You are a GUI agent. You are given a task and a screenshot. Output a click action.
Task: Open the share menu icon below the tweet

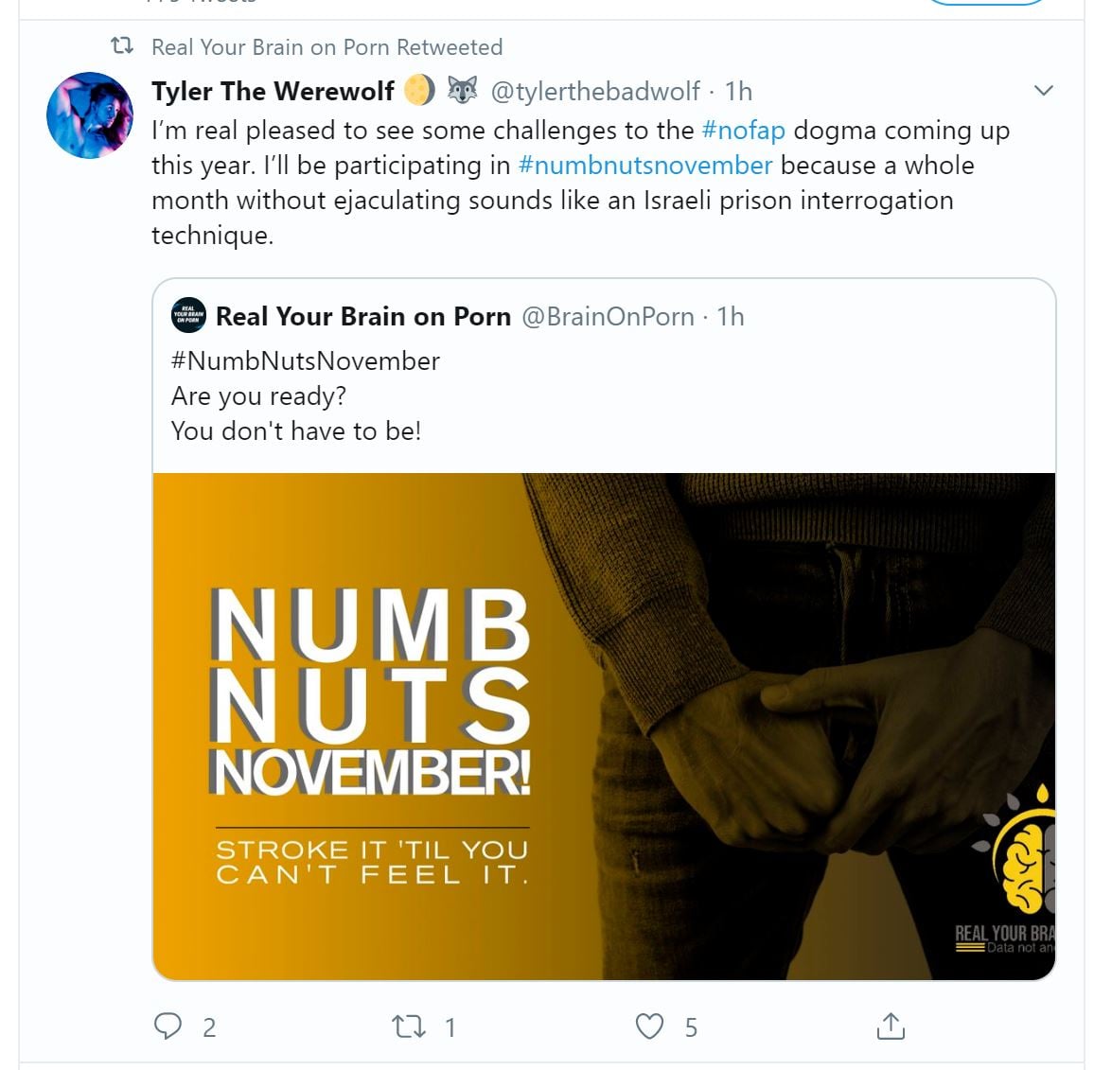point(891,1026)
